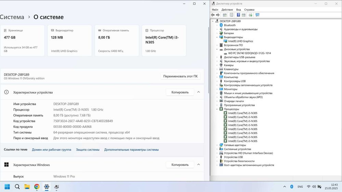Toggle console tree button in Device Manager toolbar
This screenshot has width=342, height=192.
(225, 15)
